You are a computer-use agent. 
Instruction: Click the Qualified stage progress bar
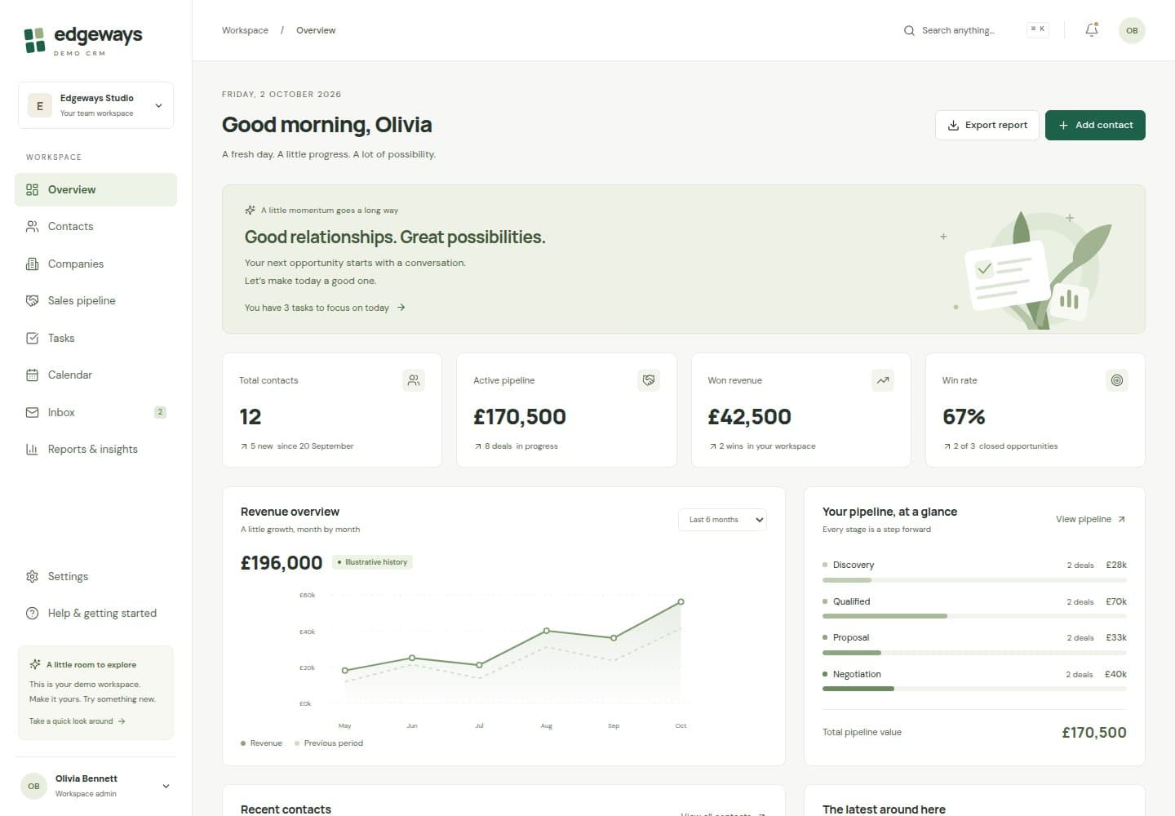click(x=974, y=616)
